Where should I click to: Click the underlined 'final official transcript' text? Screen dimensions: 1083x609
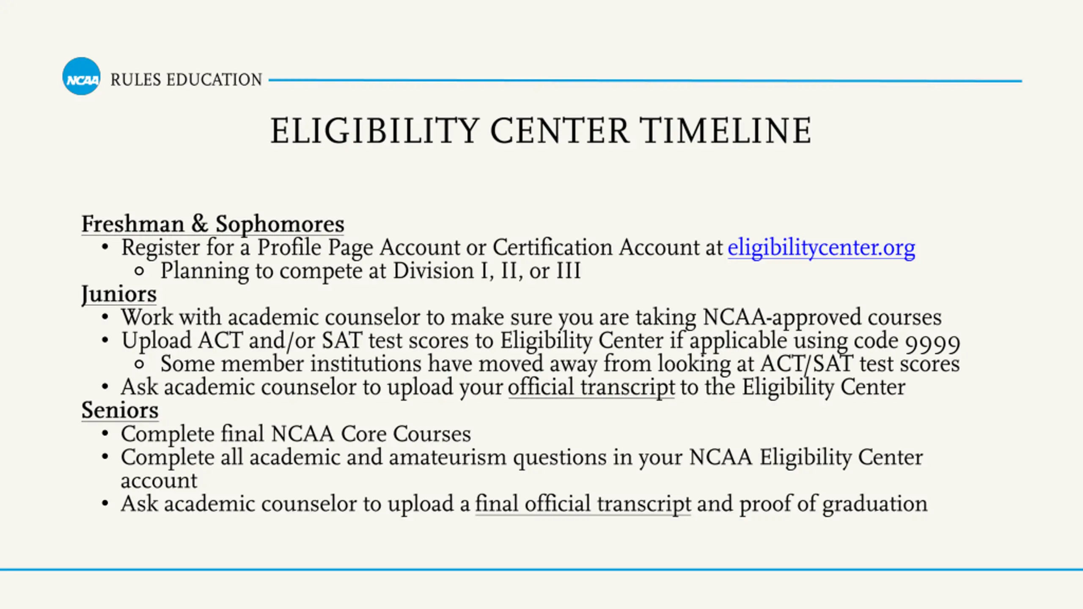coord(583,504)
